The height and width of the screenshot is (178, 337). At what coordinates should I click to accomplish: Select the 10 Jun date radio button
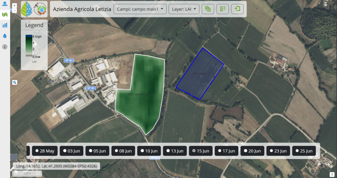[142, 151]
